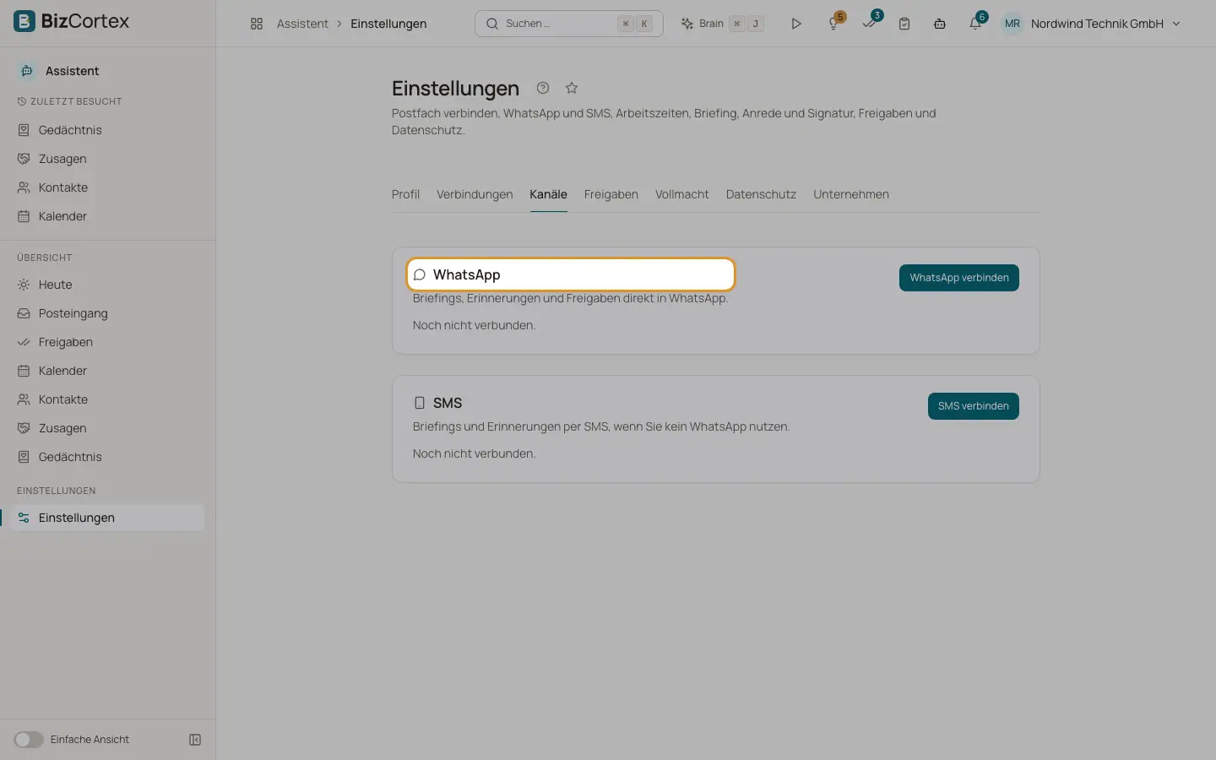
Task: Open Zusagen under Übersicht
Action: coord(108,428)
